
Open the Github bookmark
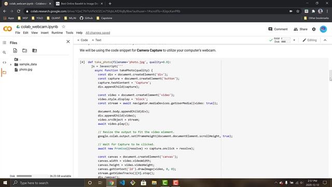click(x=87, y=18)
